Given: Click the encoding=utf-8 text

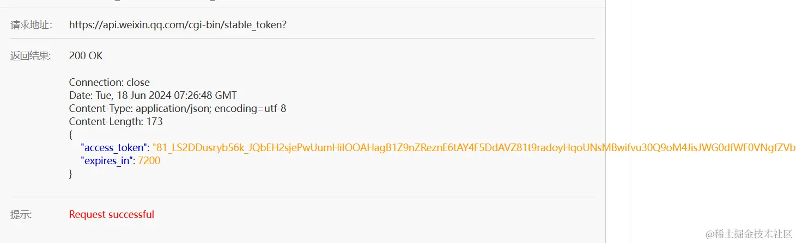Looking at the screenshot, I should (251, 109).
